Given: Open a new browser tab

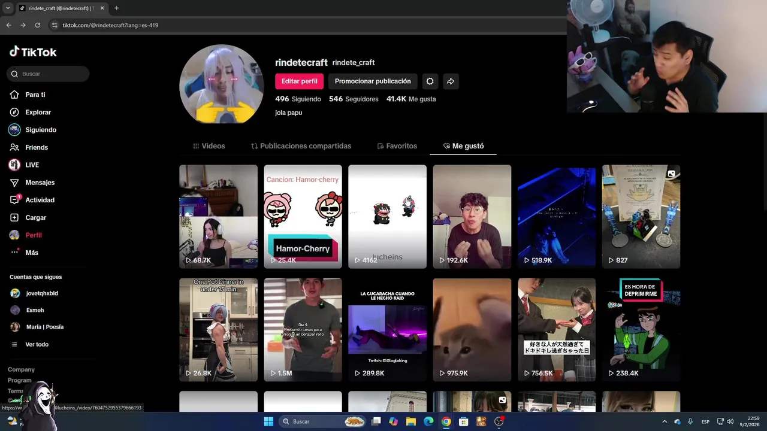Looking at the screenshot, I should tap(116, 8).
